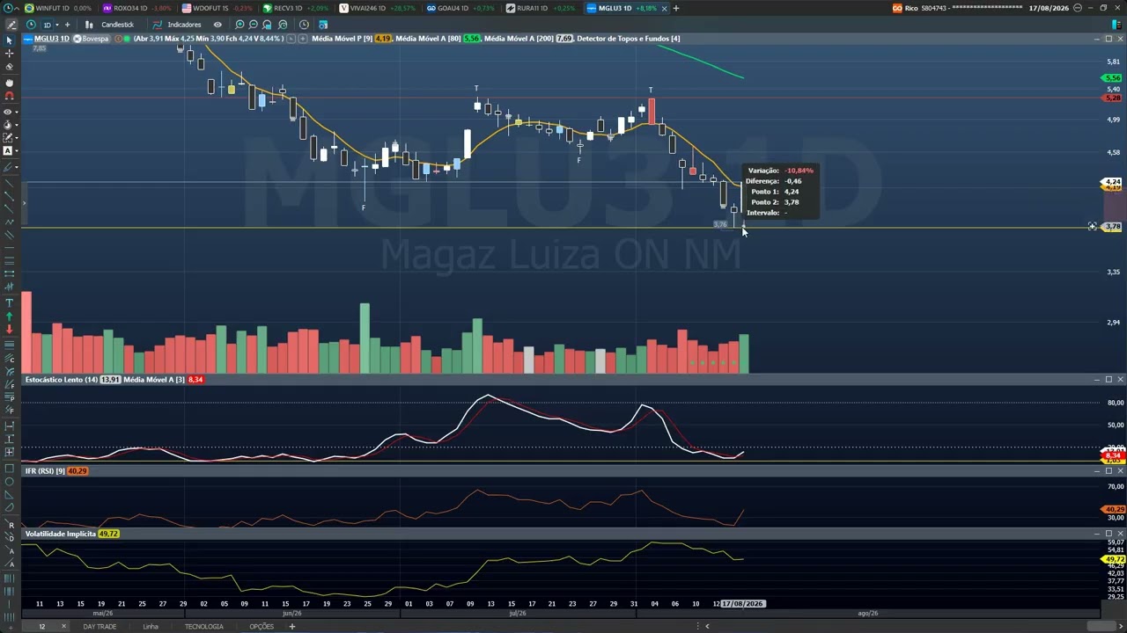
Task: Select the trend line drawing tool
Action: click(x=10, y=182)
